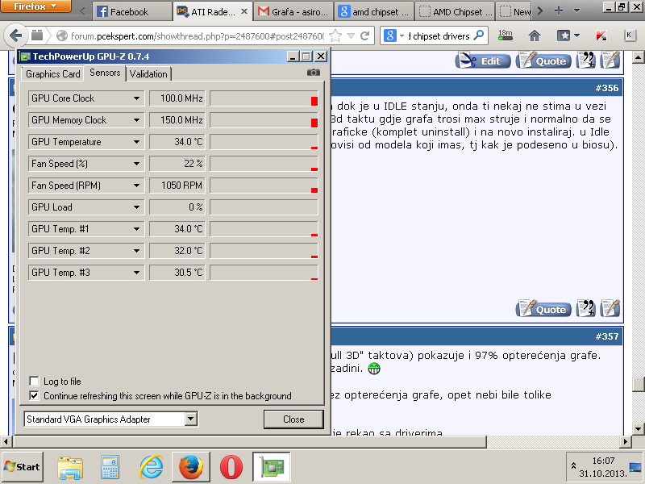Open the GPU Temperature sensor dropdown
645x484 pixels.
pos(137,142)
